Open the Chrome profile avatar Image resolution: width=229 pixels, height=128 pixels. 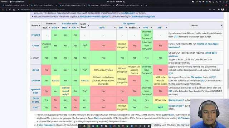click(x=223, y=10)
